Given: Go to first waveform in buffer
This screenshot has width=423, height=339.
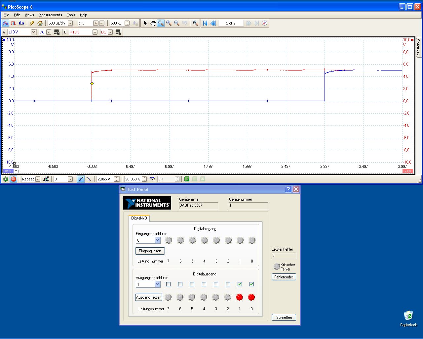Looking at the screenshot, I should (205, 23).
